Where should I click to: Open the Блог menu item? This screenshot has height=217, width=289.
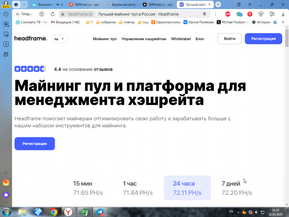(x=200, y=39)
